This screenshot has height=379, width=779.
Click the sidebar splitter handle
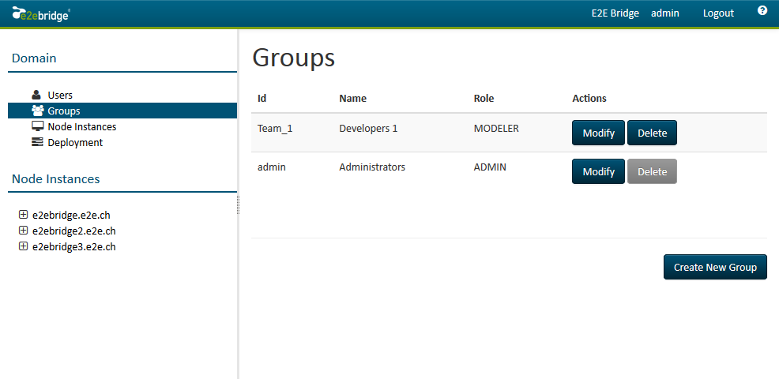point(238,205)
